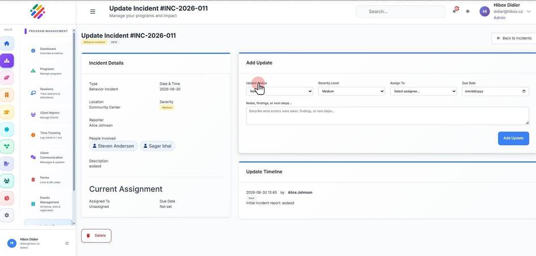Click the team users icon in rail
This screenshot has width=536, height=256.
(7, 181)
